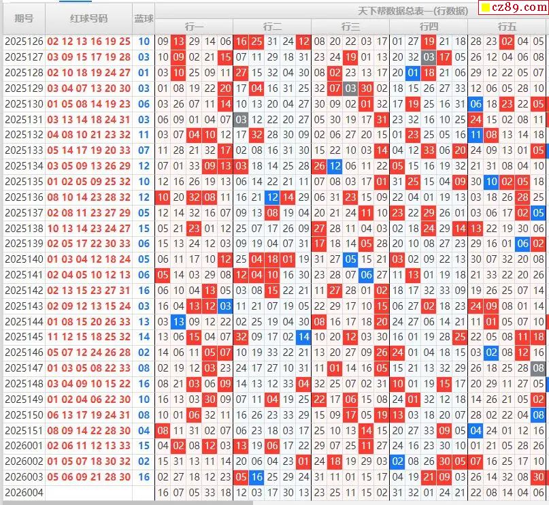Click the gray 03 cell in row 2025131
549x505 pixels.
[241, 120]
